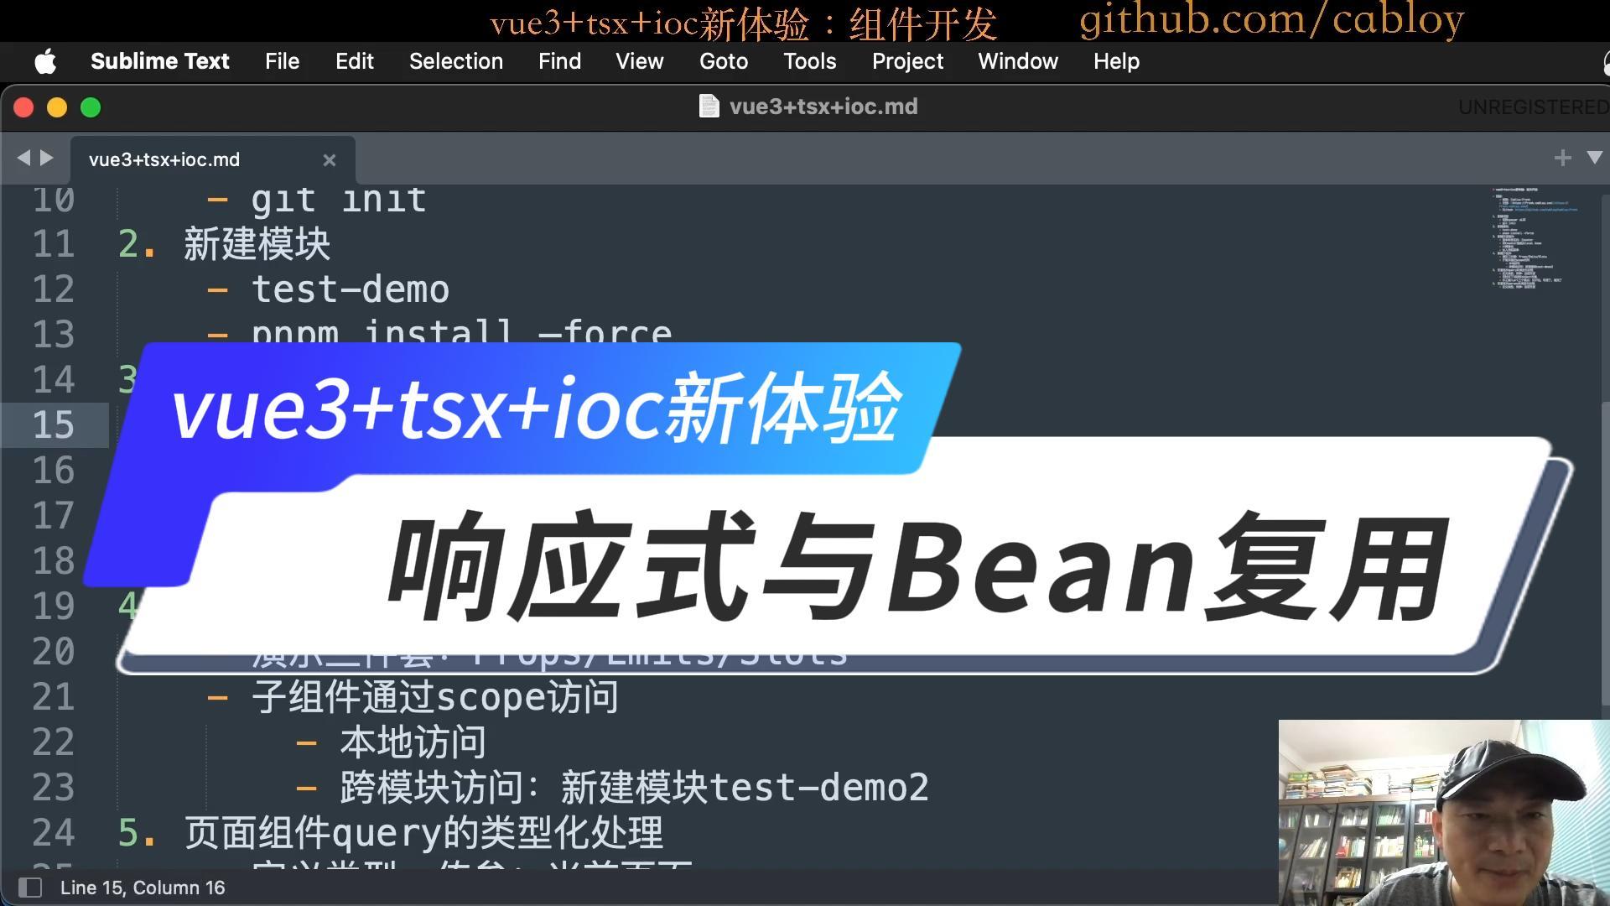Click the tab close button on vue3+tsx+ioc.md
1610x906 pixels.
[x=329, y=159]
